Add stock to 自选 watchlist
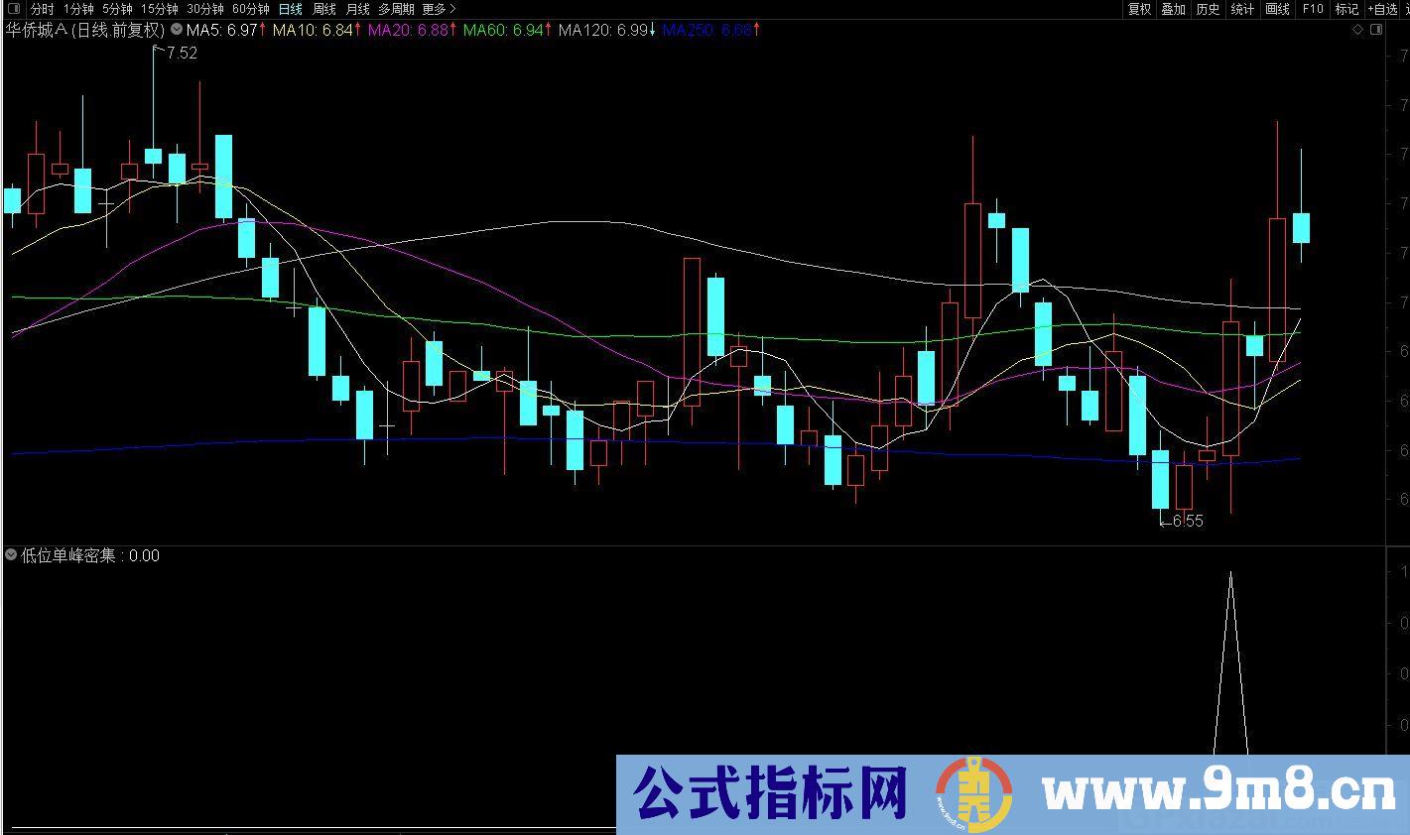The height and width of the screenshot is (835, 1410). (x=1384, y=9)
